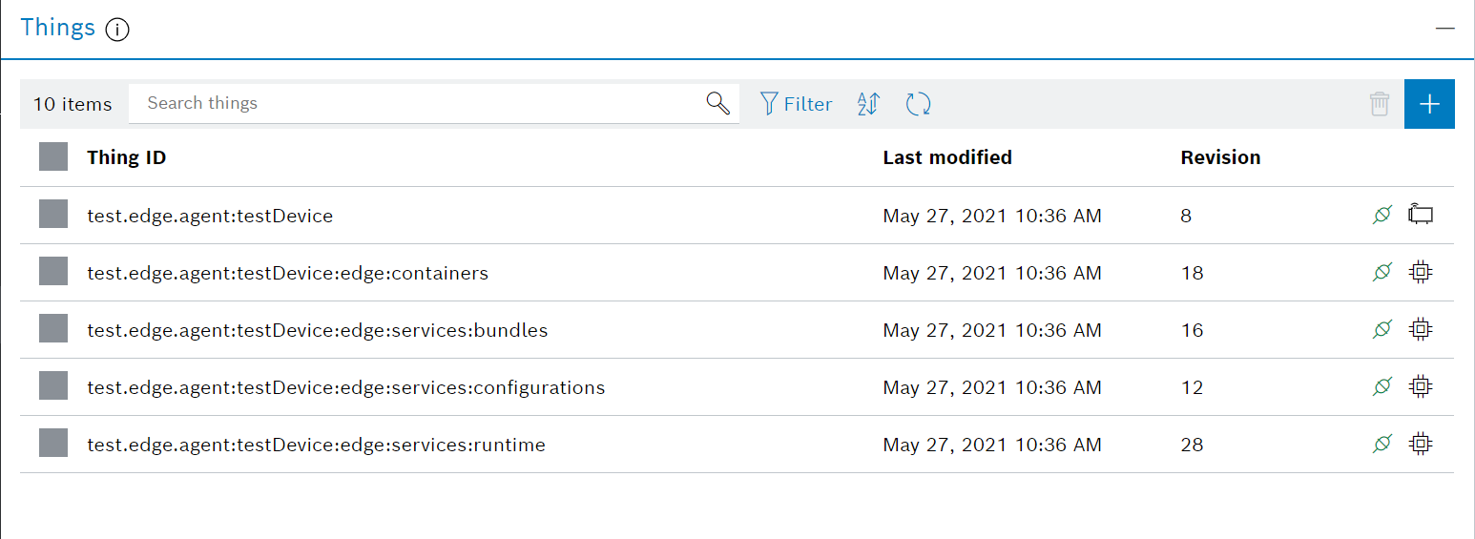Select checkbox for edge:services:bundles row
The width and height of the screenshot is (1475, 539).
click(53, 329)
